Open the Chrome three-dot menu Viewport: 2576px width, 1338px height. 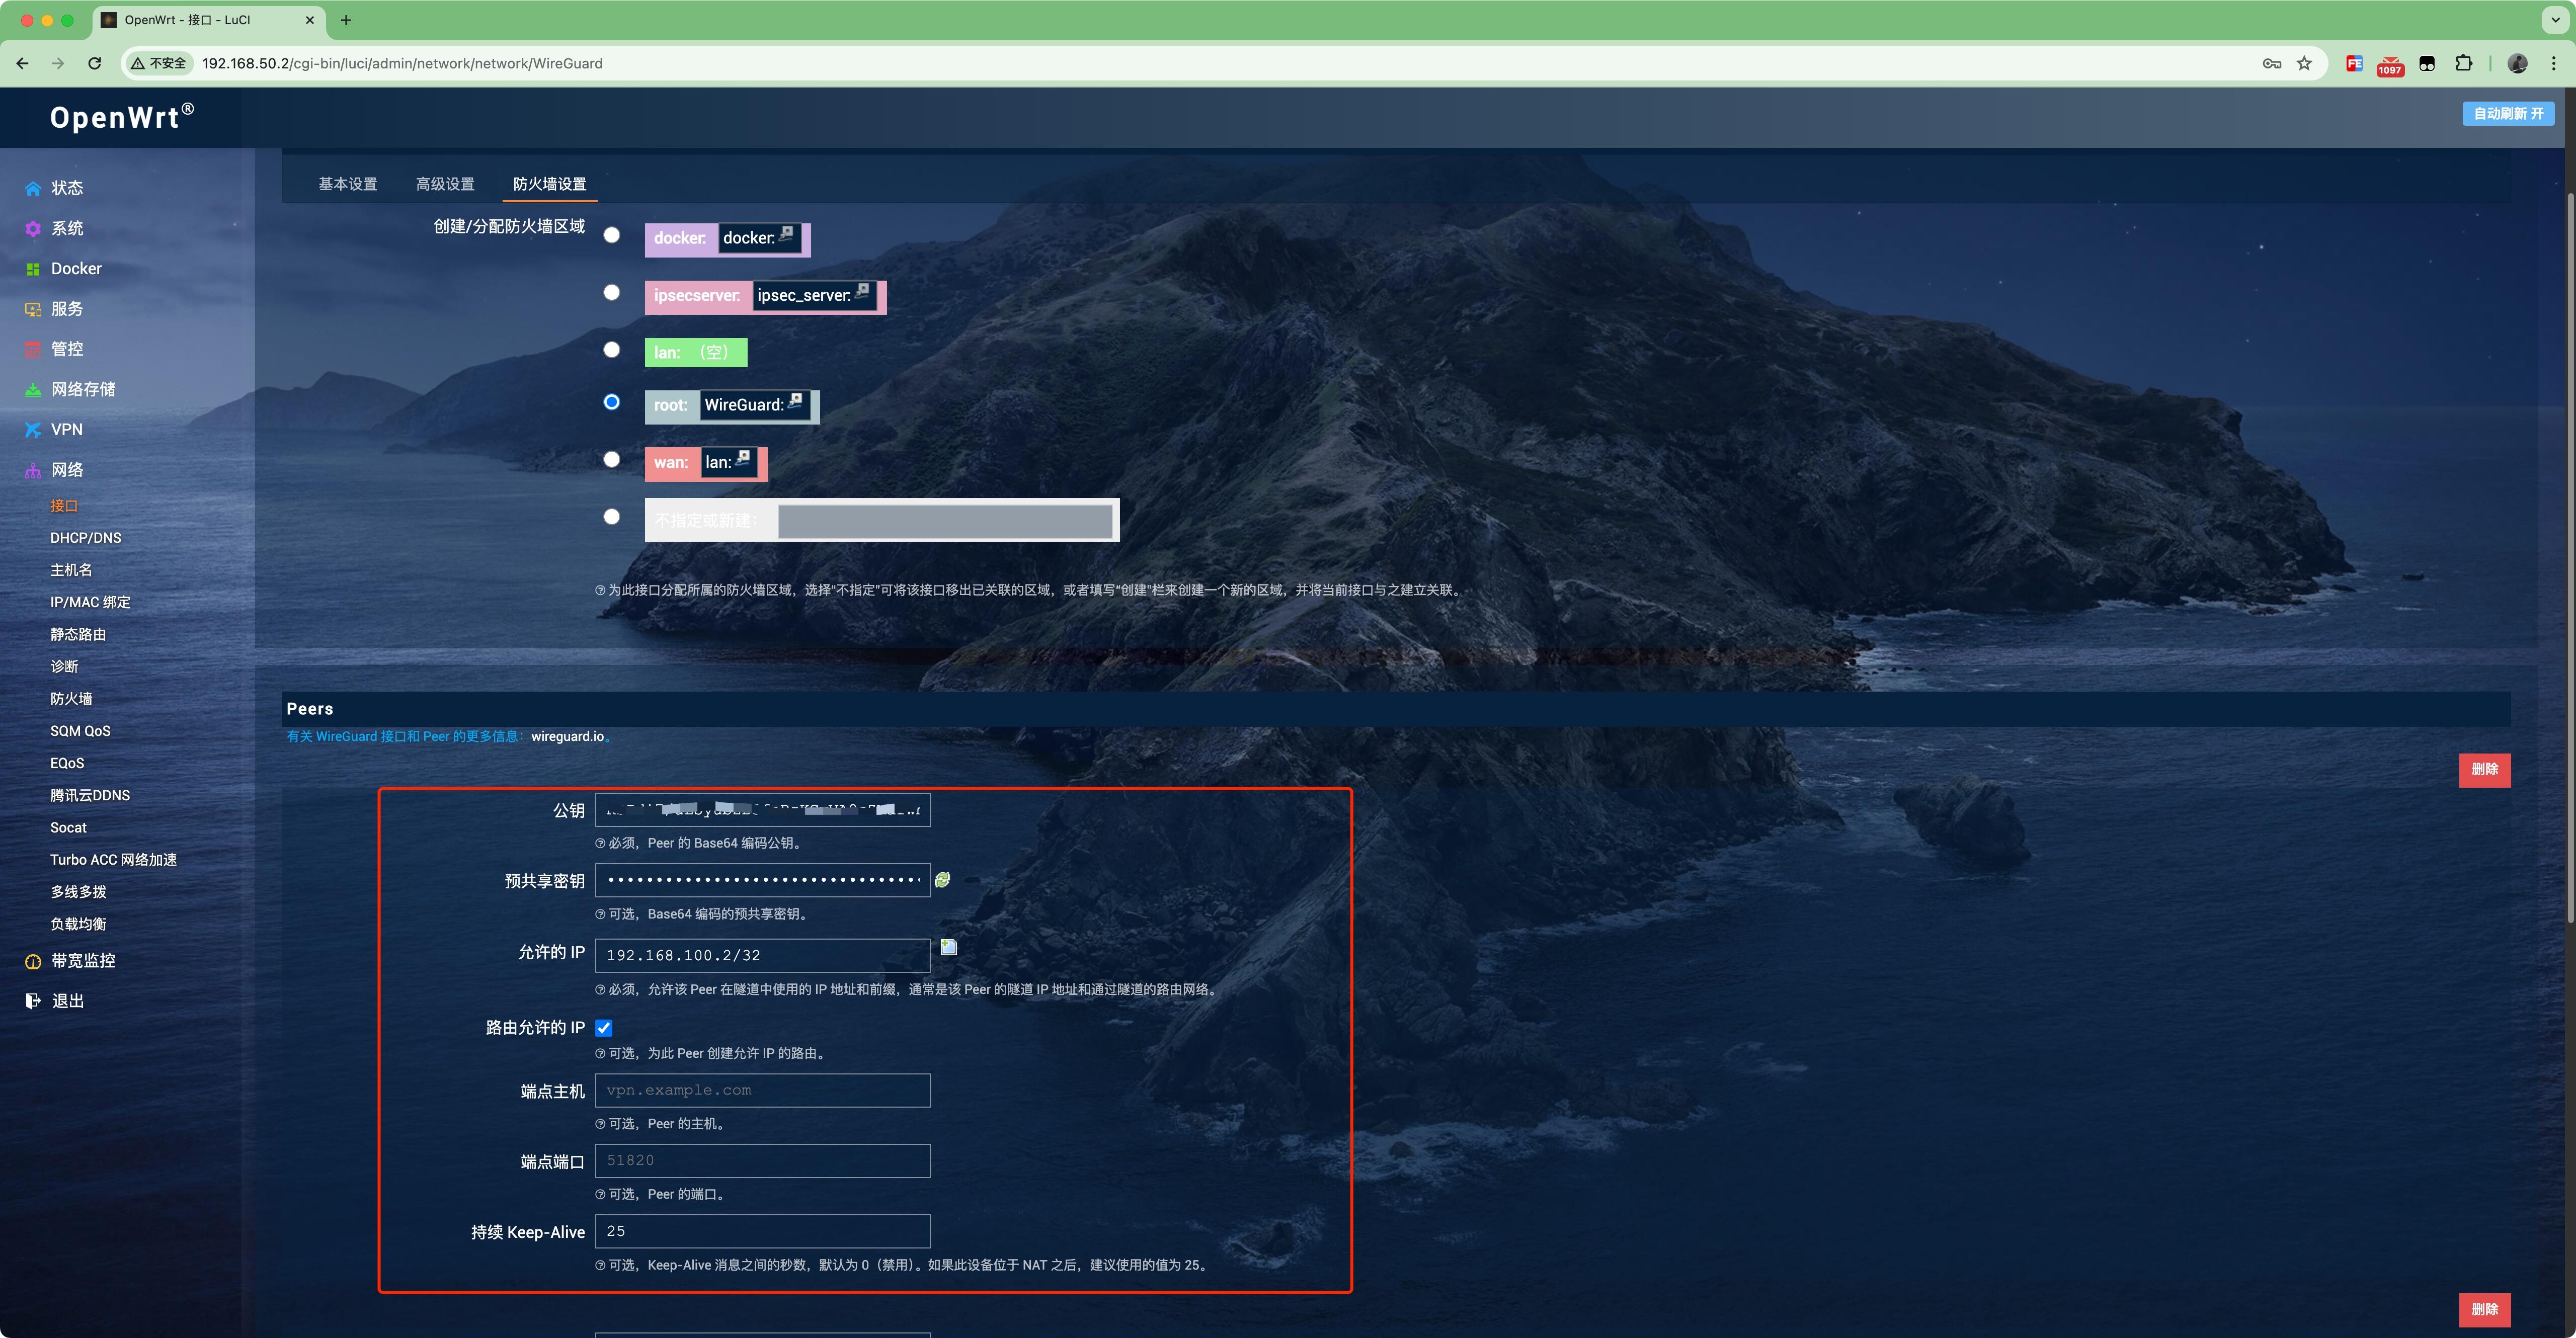pyautogui.click(x=2553, y=63)
